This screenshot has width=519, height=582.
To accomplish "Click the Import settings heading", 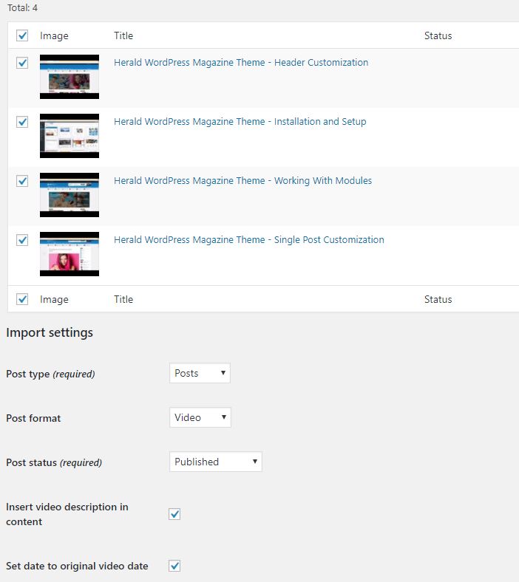I will click(x=50, y=332).
